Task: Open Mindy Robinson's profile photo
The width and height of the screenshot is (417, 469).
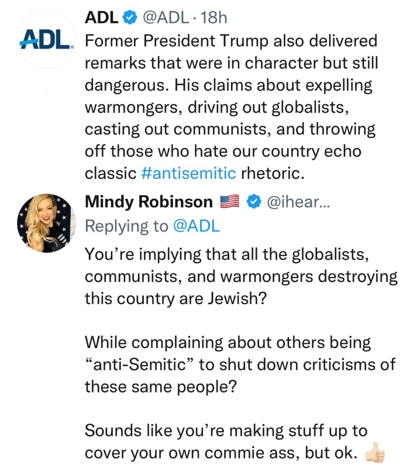Action: (x=45, y=223)
